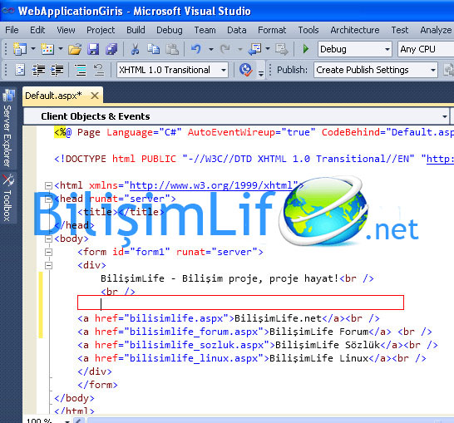The width and height of the screenshot is (454, 423).
Task: Open the Add New Item dropdown arrow
Action: (x=61, y=49)
